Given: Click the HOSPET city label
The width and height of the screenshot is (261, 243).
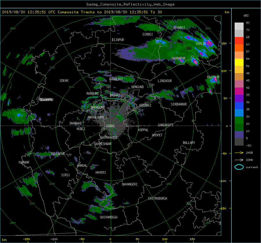Looking at the screenshot, I should point(157,135).
